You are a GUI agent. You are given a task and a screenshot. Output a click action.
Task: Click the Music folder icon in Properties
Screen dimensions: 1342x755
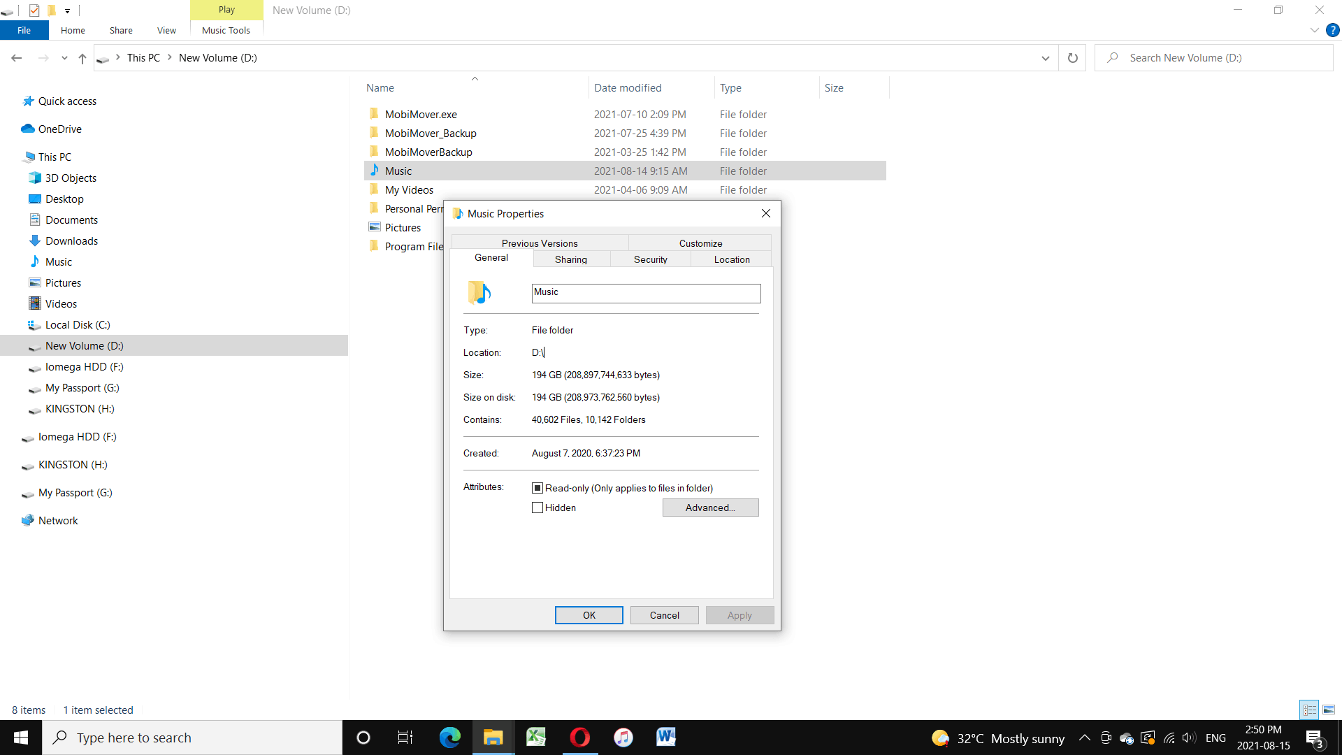479,292
